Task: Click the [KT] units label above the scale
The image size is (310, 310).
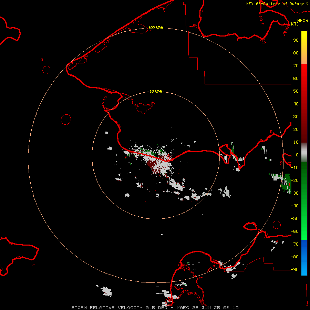Action: click(294, 24)
